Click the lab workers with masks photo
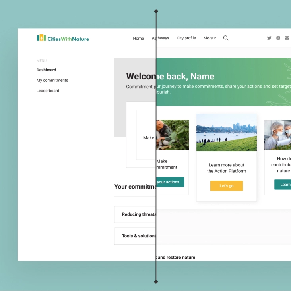This screenshot has height=291, width=291. (277, 135)
